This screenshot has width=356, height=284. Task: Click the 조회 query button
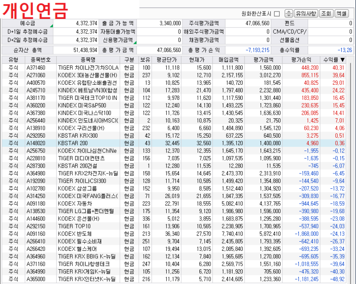(326, 13)
